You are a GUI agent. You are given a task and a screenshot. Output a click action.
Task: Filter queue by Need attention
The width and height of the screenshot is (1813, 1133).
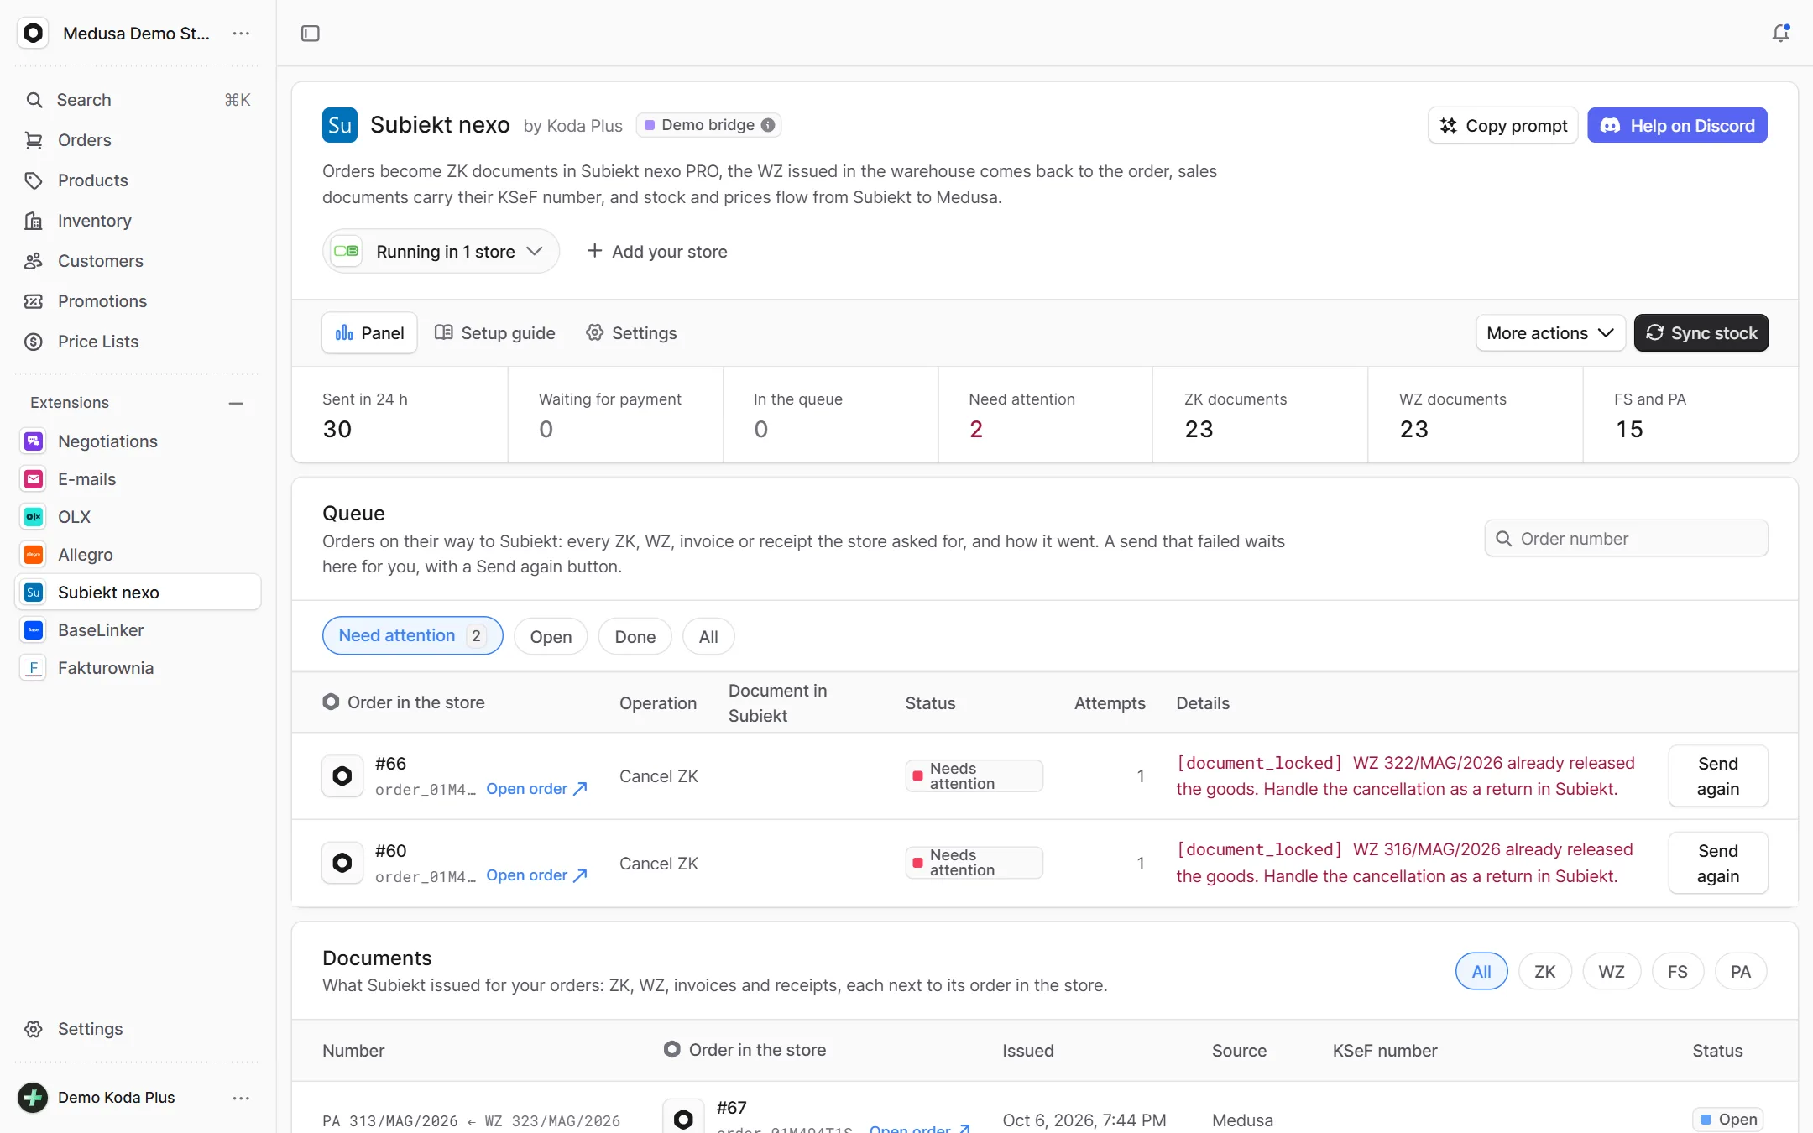point(412,636)
